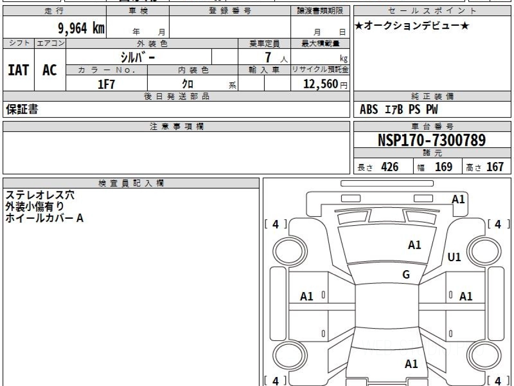Select the 外装色 header

click(152, 43)
